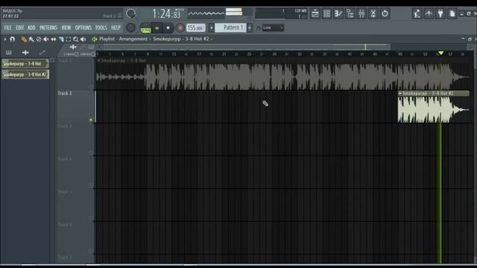Image resolution: width=477 pixels, height=268 pixels.
Task: Click the Track 2 header label
Action: tap(65, 94)
